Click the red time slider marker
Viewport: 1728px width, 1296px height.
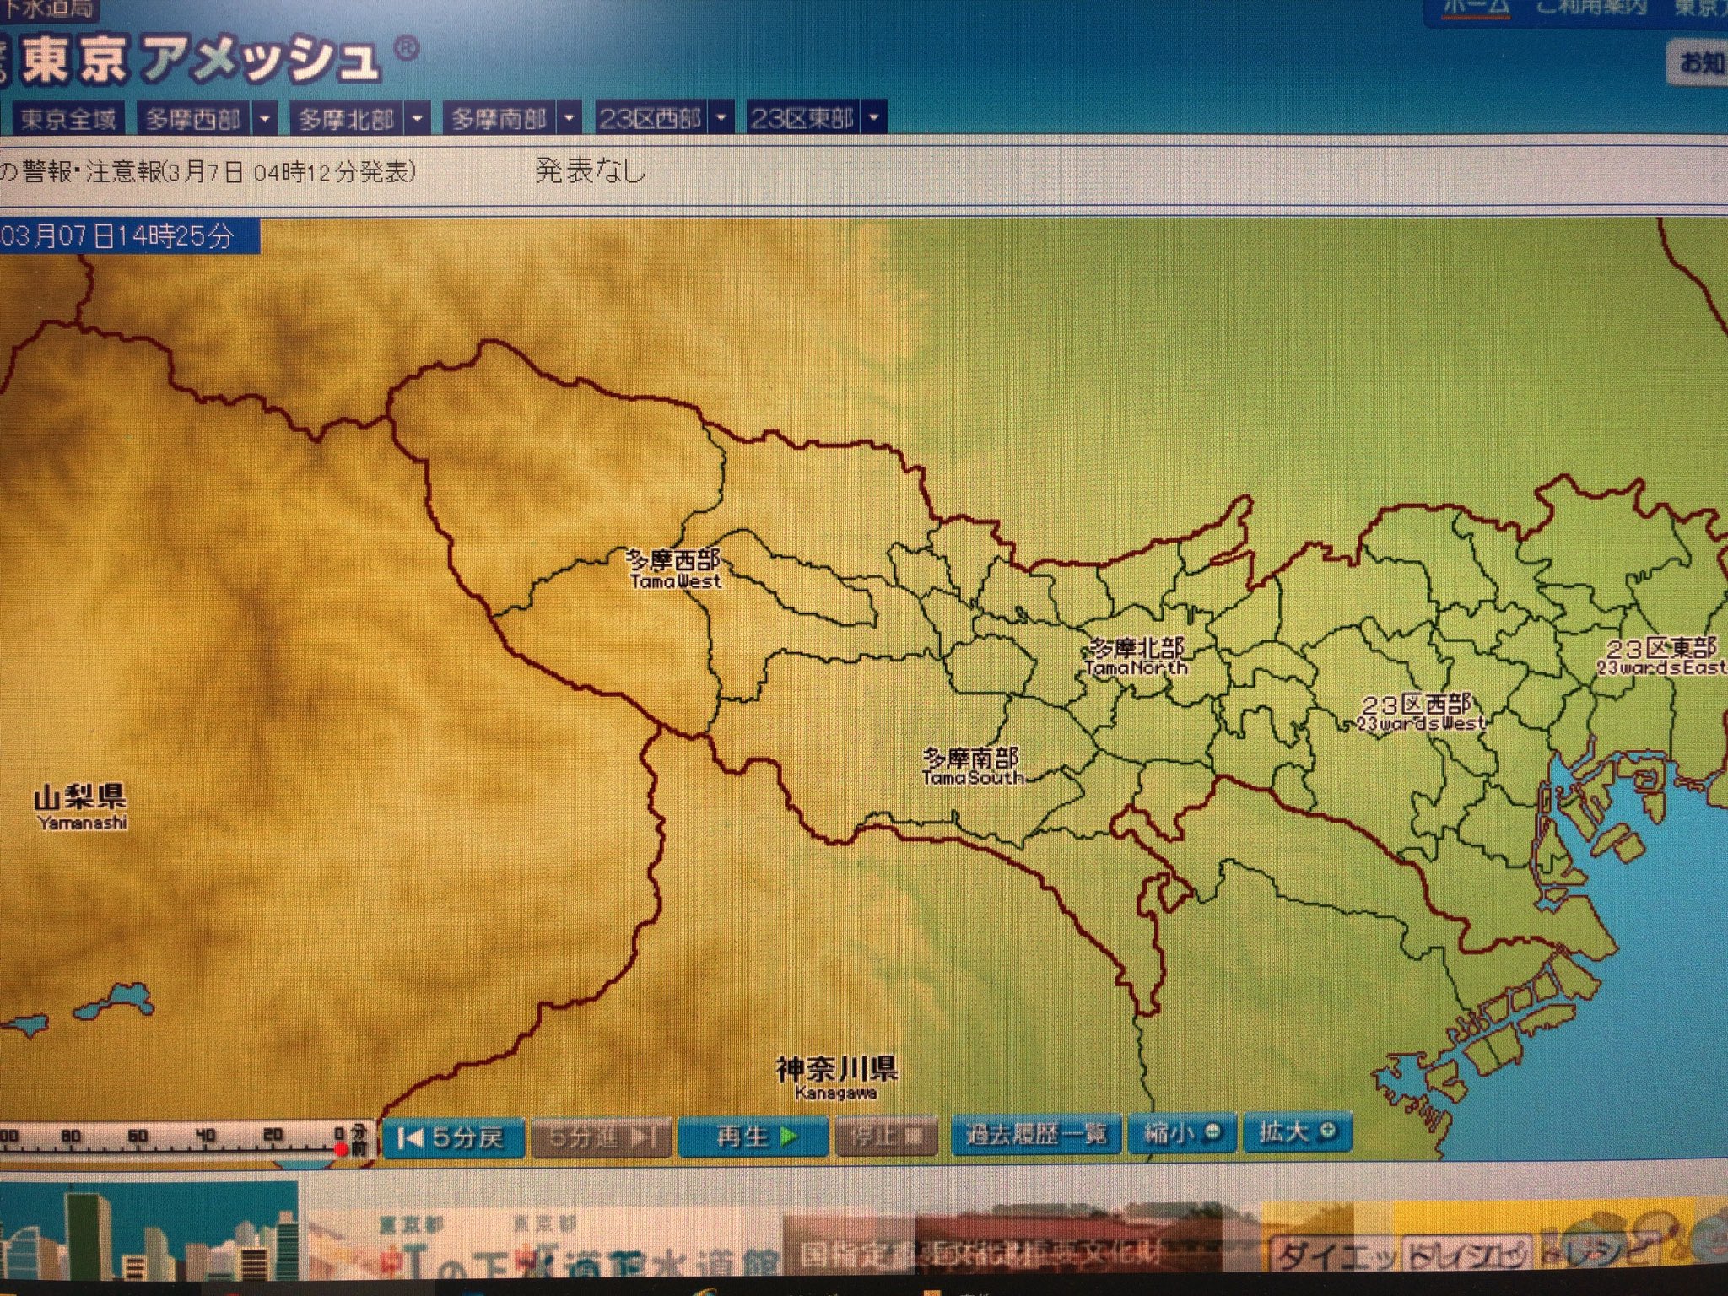341,1150
